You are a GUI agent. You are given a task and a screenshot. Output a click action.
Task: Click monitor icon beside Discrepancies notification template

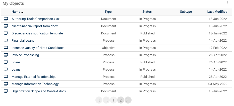pyautogui.click(x=6, y=33)
